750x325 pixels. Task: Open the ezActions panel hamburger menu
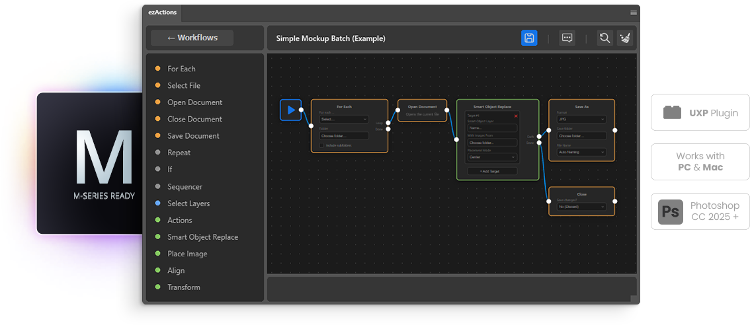pos(634,13)
